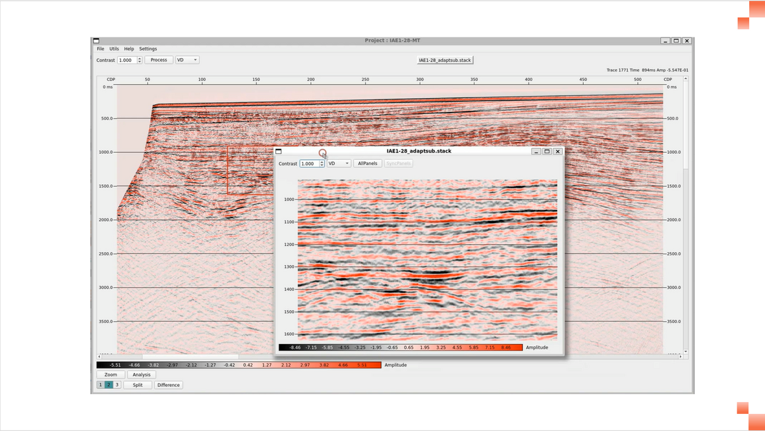Open the Utils menu
Image resolution: width=765 pixels, height=431 pixels.
click(114, 48)
